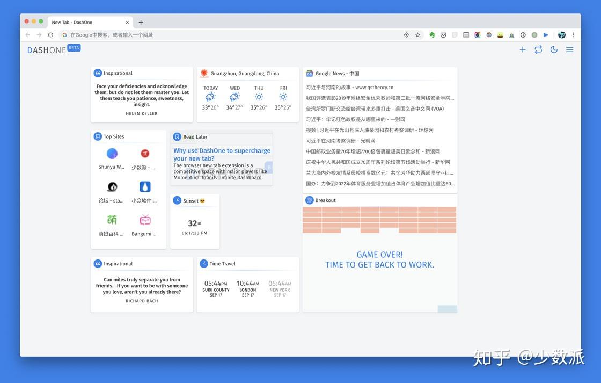Image resolution: width=601 pixels, height=383 pixels.
Task: Bookmark this page with the star icon
Action: 418,35
